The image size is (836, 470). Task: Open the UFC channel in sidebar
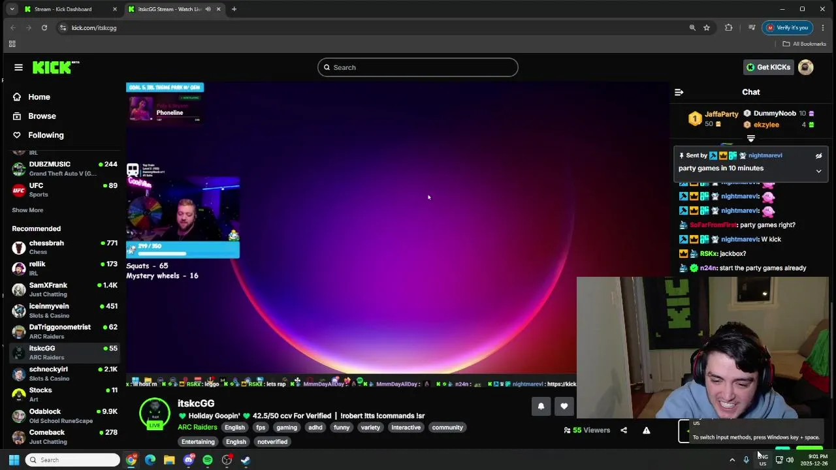[x=64, y=190]
